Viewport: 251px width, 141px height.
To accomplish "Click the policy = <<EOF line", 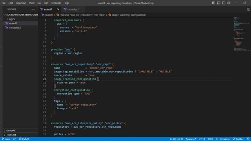I will point(64,134).
